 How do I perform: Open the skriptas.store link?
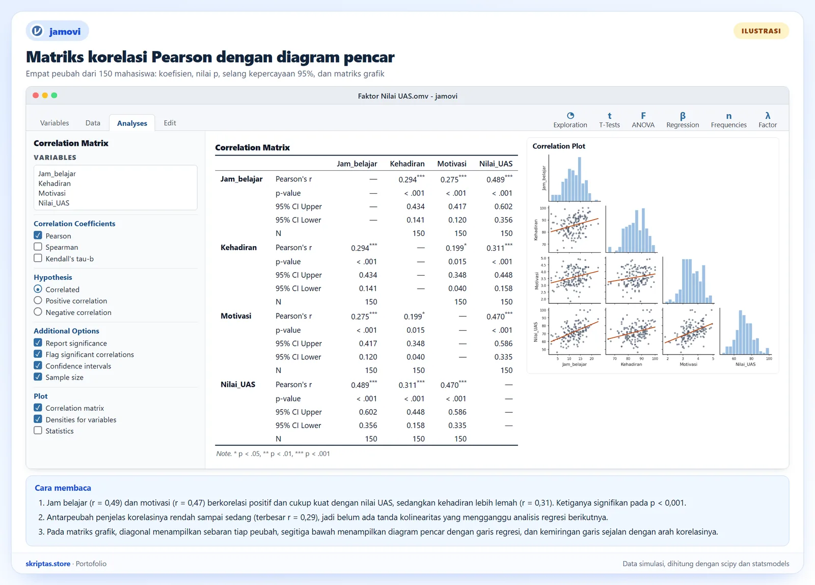(x=48, y=564)
